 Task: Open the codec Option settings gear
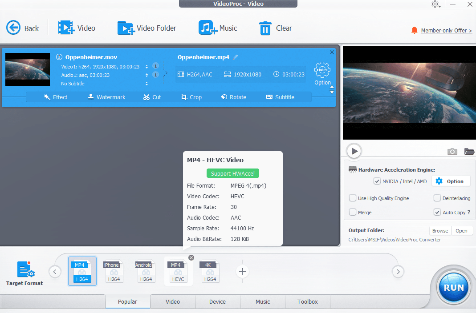tap(322, 70)
